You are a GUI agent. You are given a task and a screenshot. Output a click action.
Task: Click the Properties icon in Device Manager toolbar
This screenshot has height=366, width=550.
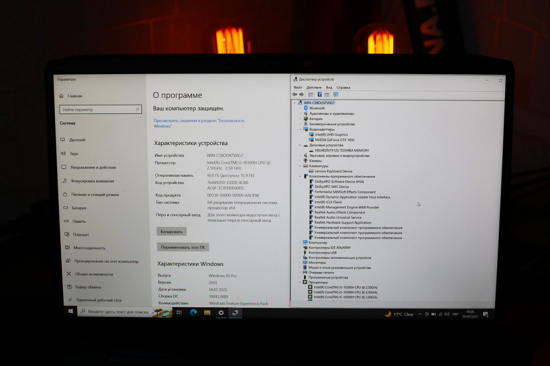[311, 95]
